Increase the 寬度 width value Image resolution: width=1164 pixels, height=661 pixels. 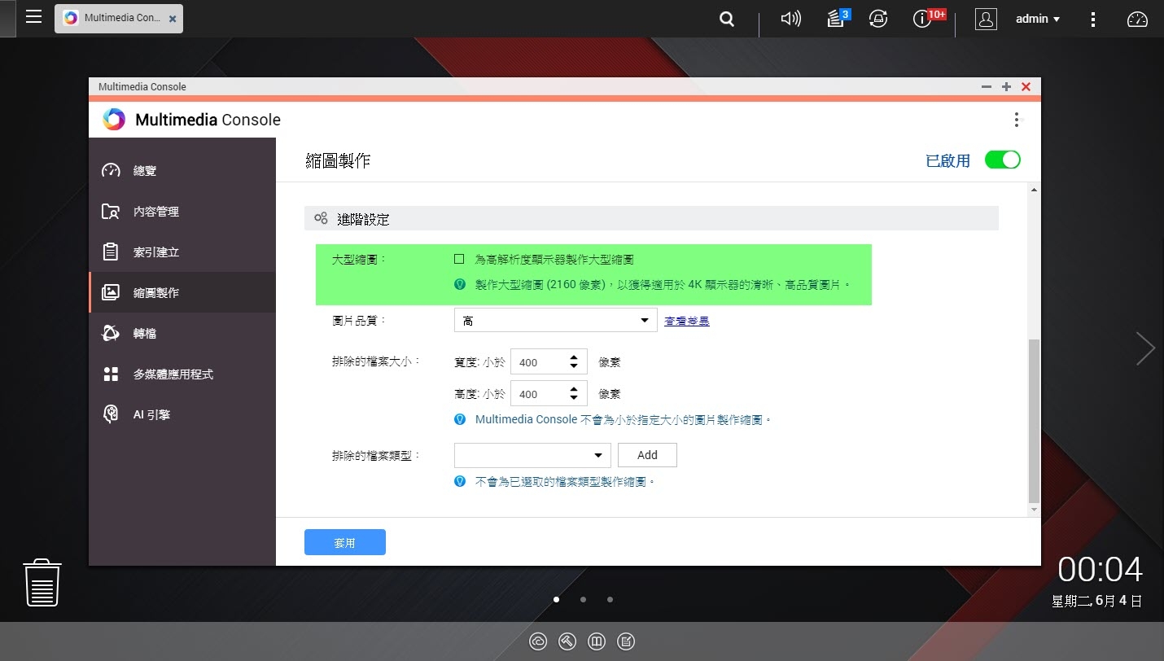(575, 357)
